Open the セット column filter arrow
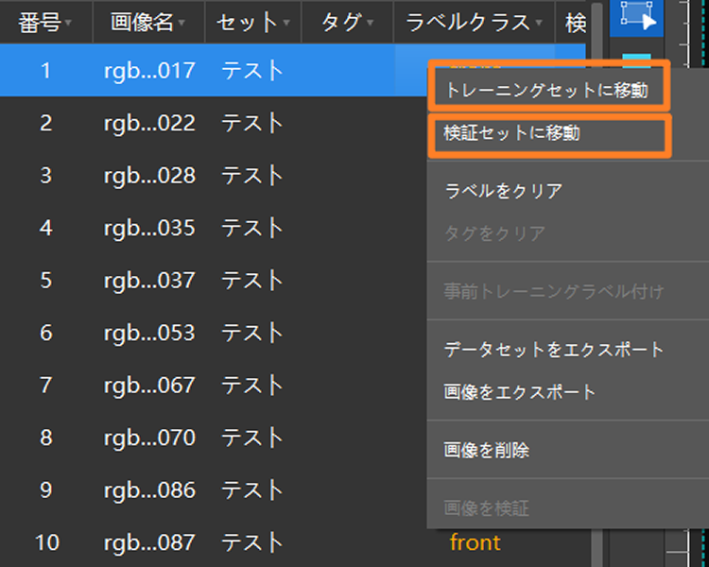 click(x=286, y=23)
